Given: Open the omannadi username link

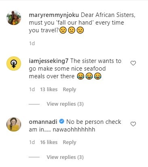Looking at the screenshot, I should coord(43,122).
